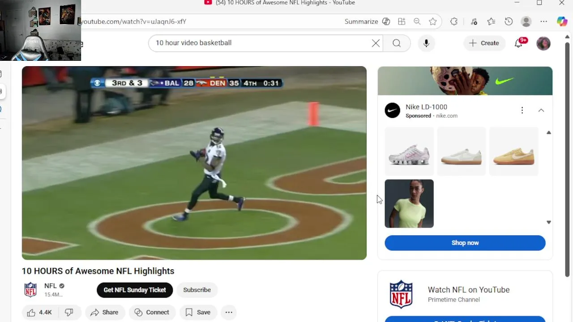Click the NFL 15.4M subscriber count text
Viewport: 573px width, 322px height.
tap(53, 295)
